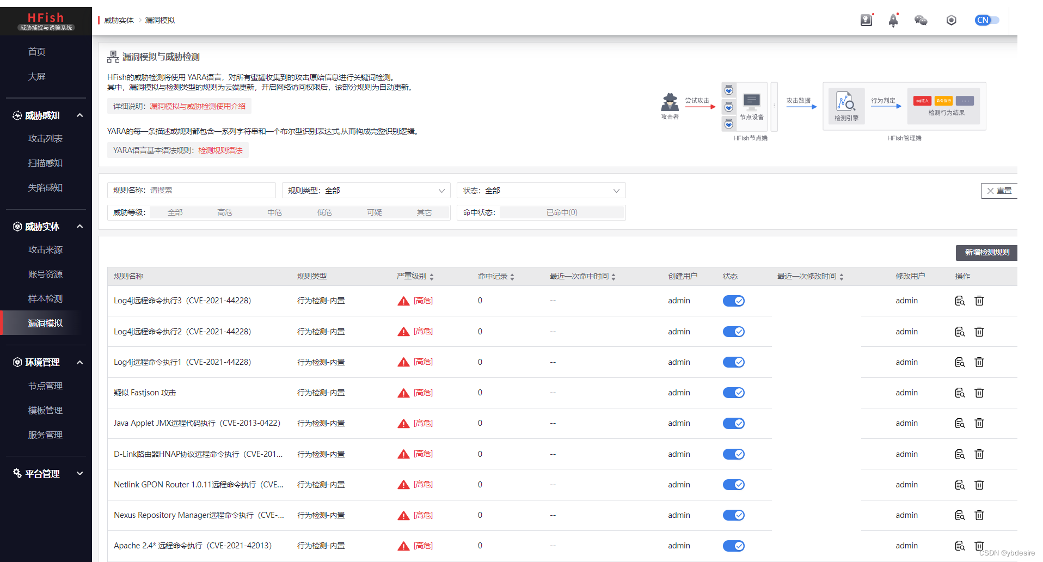This screenshot has width=1043, height=562.
Task: Open 攻击列表 in the sidebar
Action: tap(46, 139)
